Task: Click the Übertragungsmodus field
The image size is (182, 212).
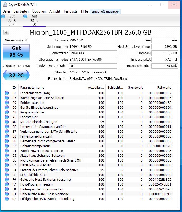Action: [93, 59]
